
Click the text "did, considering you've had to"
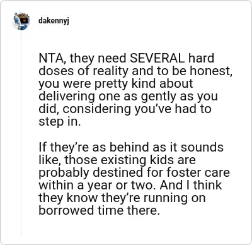pos(125,109)
